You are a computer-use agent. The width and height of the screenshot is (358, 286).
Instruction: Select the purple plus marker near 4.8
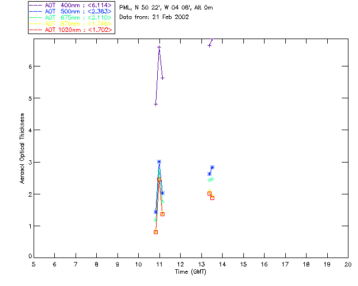point(156,104)
